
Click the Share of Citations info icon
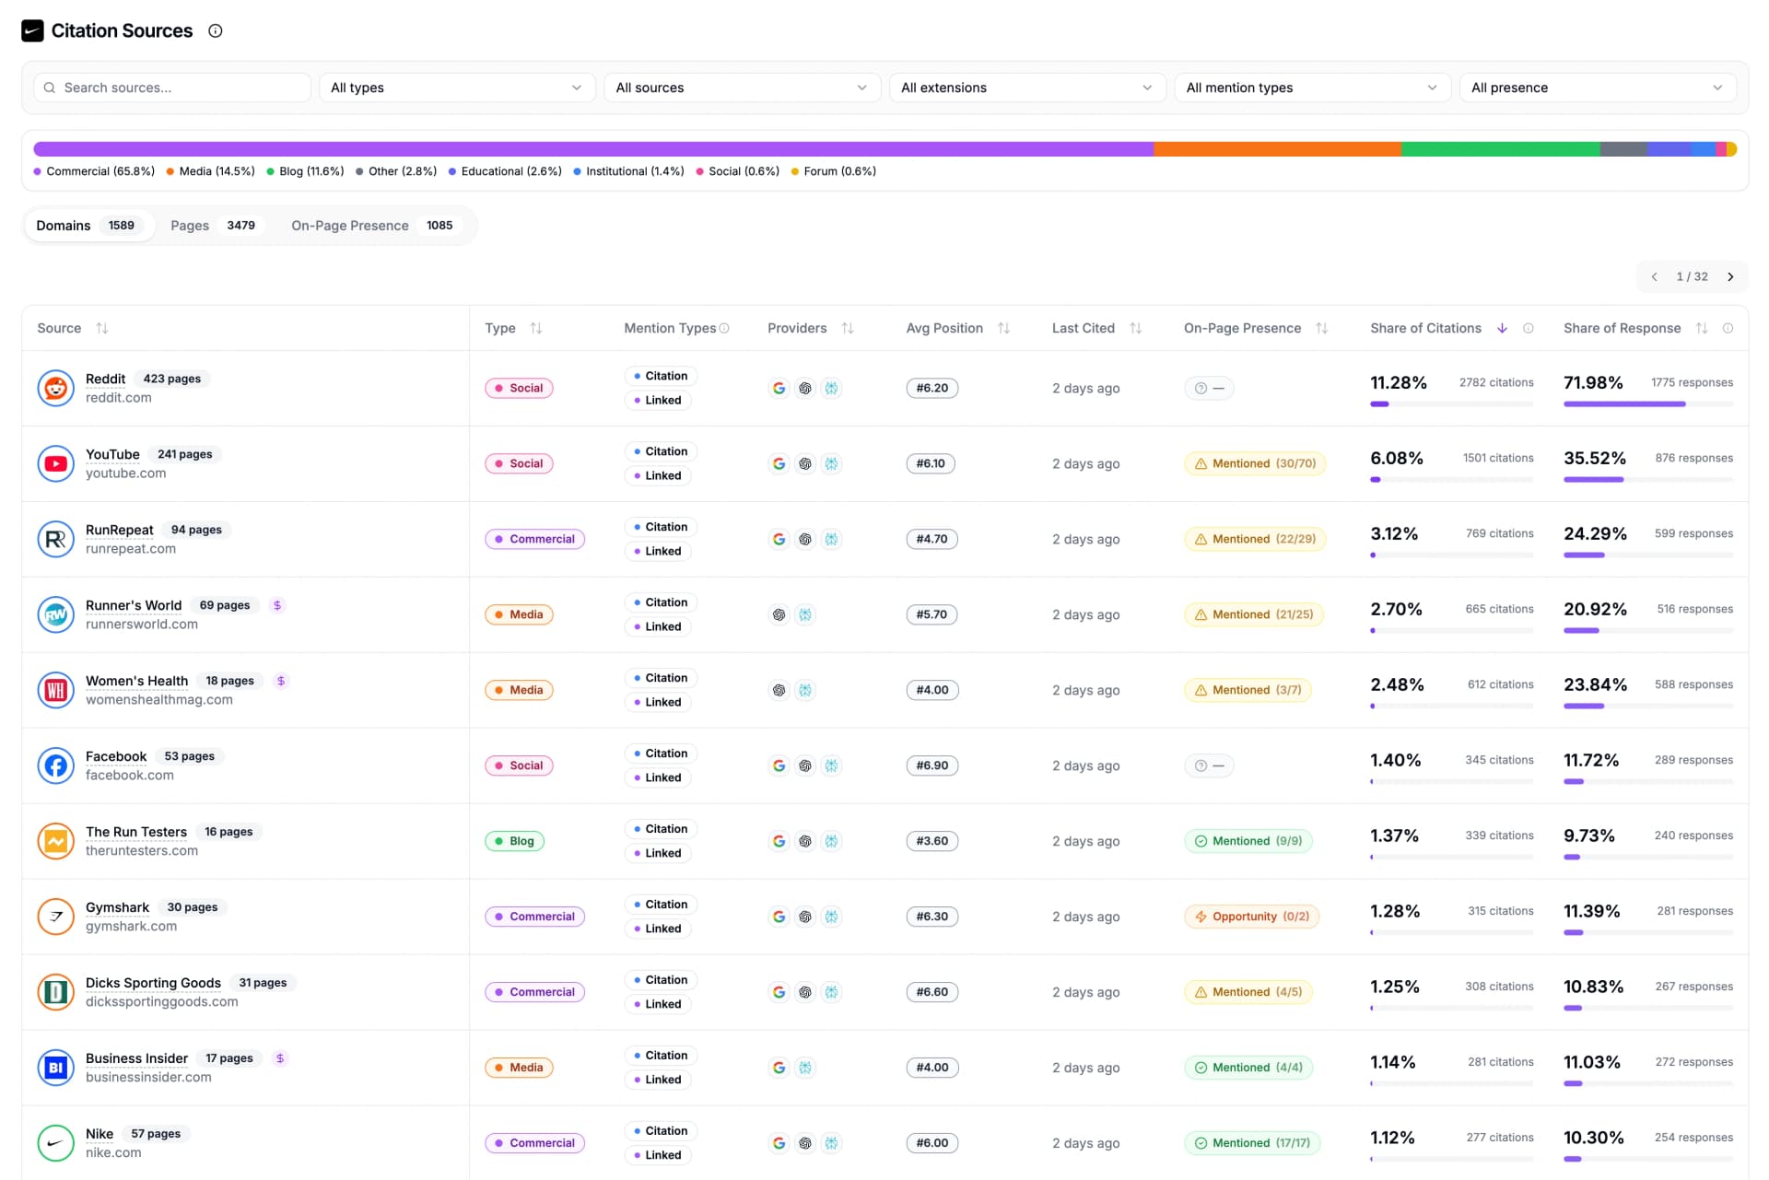pyautogui.click(x=1529, y=328)
